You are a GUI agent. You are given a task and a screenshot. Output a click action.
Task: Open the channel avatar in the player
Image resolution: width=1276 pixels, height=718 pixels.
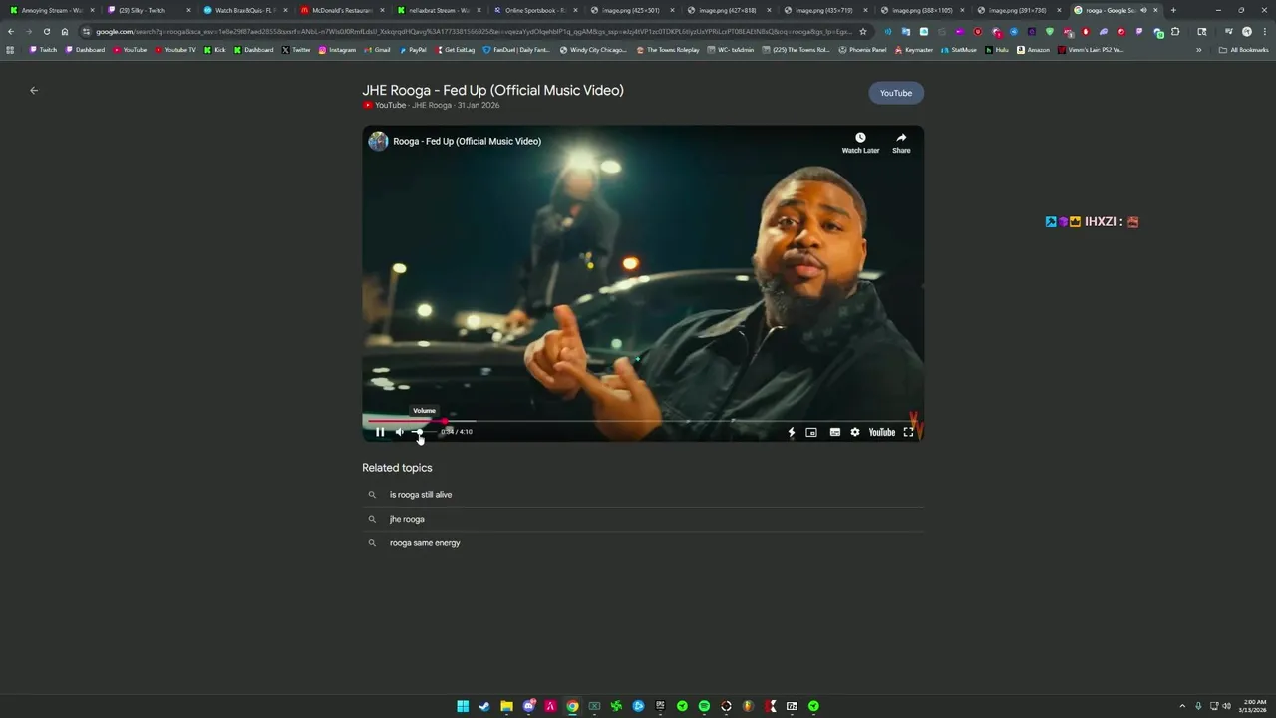378,141
